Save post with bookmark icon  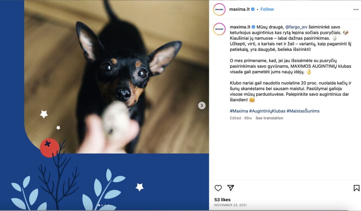point(356,188)
